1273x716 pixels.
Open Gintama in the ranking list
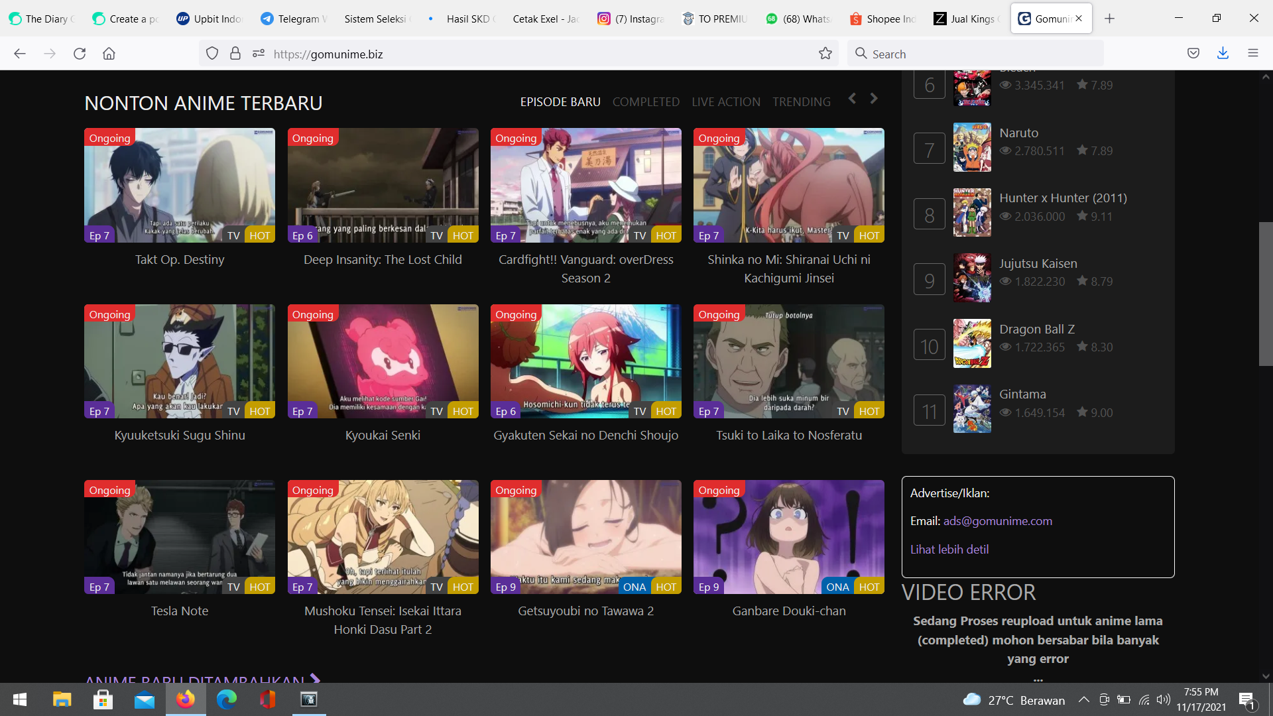(x=1022, y=394)
